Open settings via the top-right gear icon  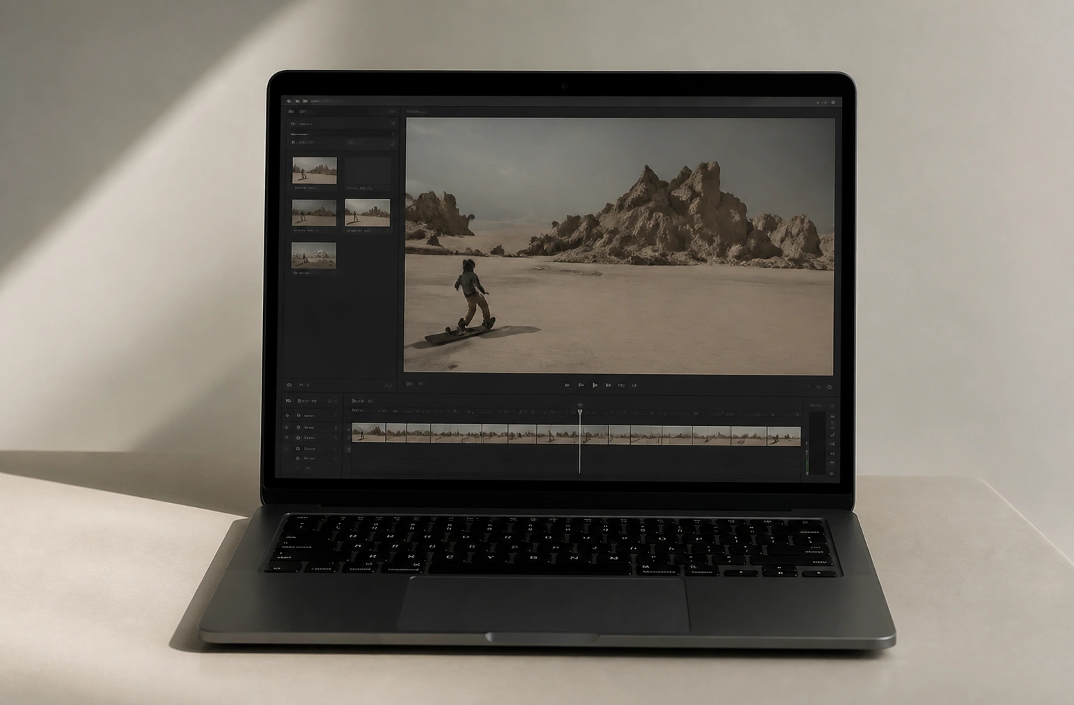[833, 102]
